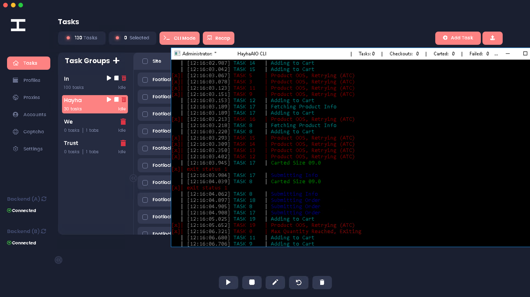Click the 130 Tasks counter
Viewport: 530px width, 297px height.
[x=82, y=38]
